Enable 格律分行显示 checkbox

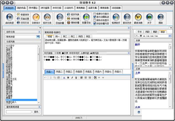(x=94, y=14)
